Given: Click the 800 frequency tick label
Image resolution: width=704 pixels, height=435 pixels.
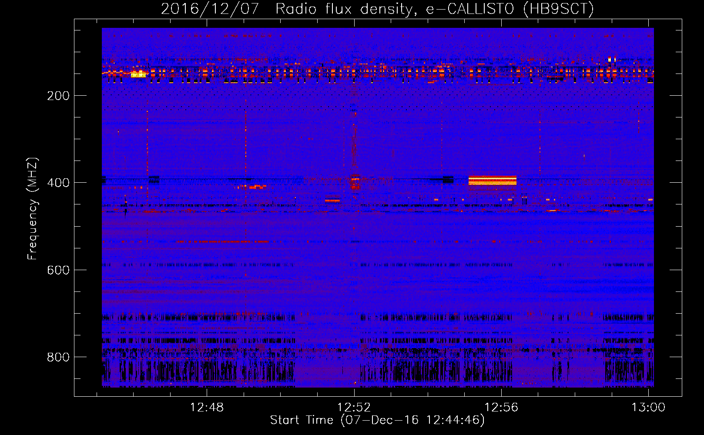Looking at the screenshot, I should (x=58, y=357).
